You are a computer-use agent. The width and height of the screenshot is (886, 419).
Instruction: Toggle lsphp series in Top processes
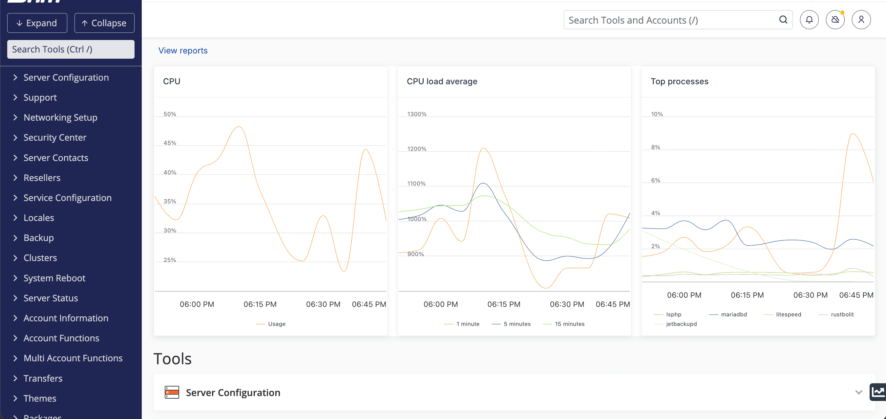pos(667,314)
